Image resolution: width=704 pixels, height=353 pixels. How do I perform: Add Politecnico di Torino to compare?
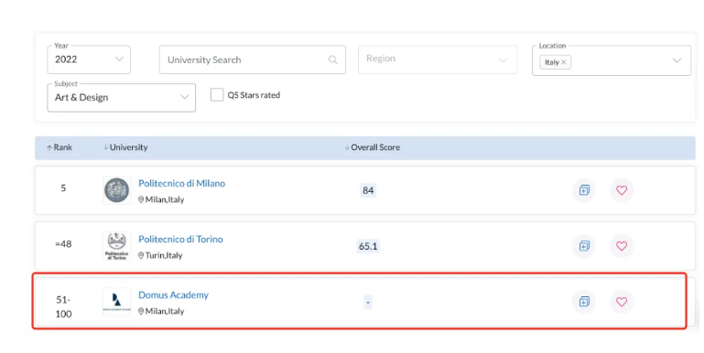pyautogui.click(x=584, y=246)
